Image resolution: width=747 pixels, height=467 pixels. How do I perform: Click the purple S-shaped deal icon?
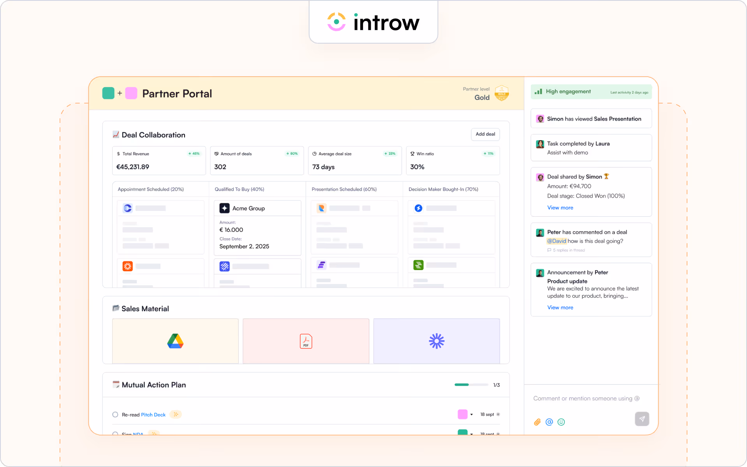(x=321, y=265)
